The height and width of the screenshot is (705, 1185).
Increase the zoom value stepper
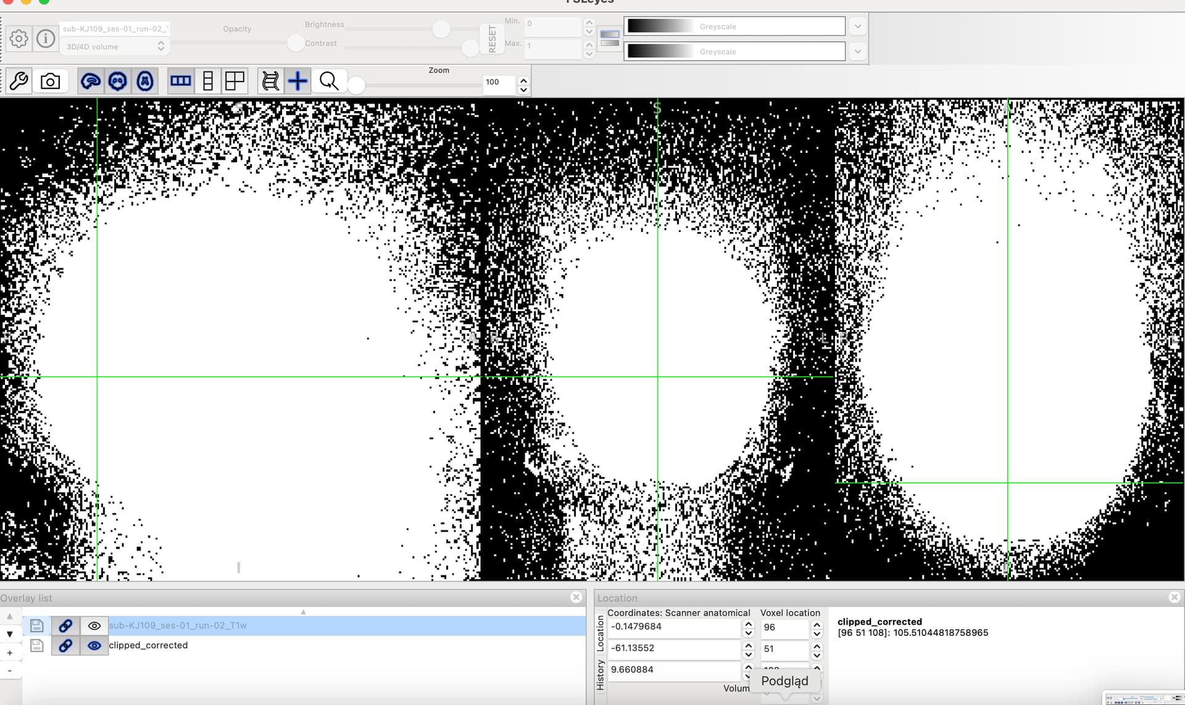tap(523, 80)
